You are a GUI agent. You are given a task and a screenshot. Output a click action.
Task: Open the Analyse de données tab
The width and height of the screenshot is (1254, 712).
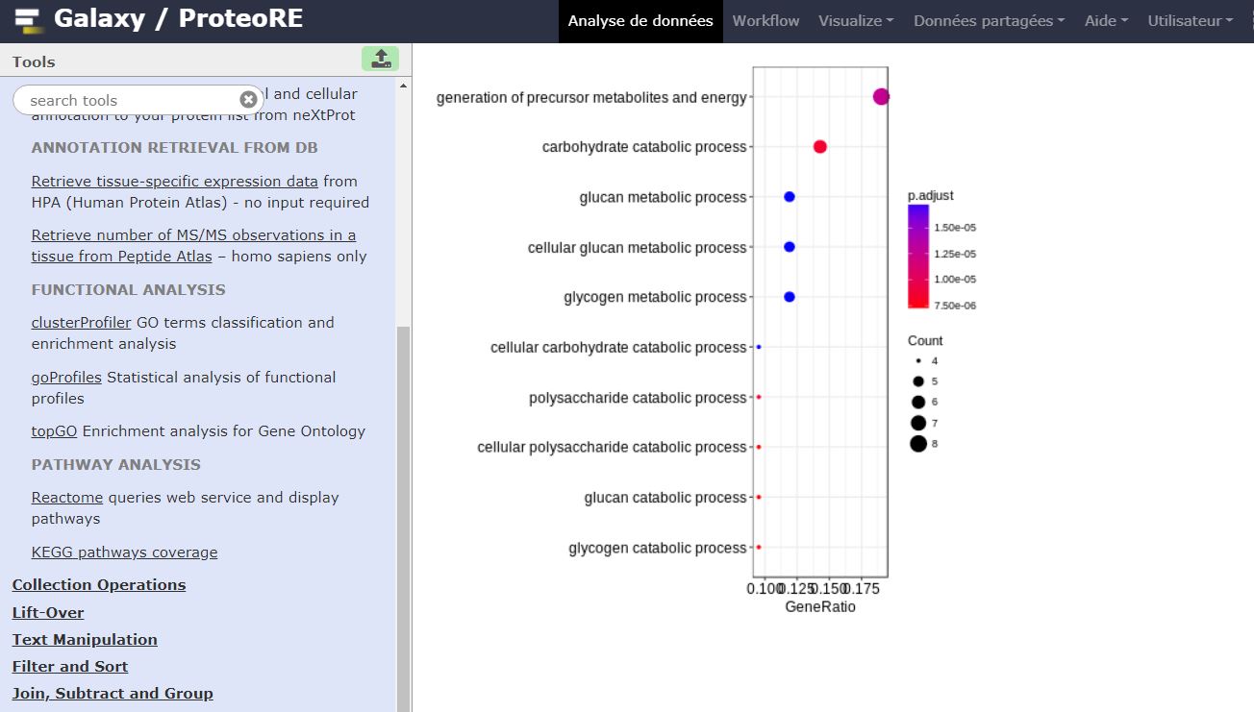click(x=640, y=21)
